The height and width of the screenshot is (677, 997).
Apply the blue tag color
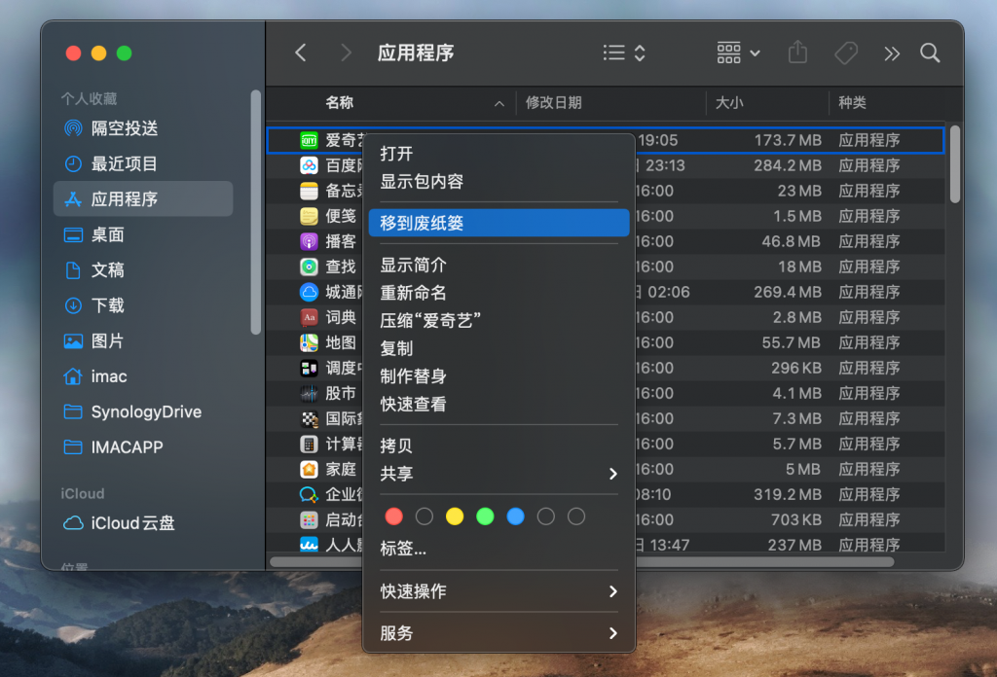click(x=516, y=517)
